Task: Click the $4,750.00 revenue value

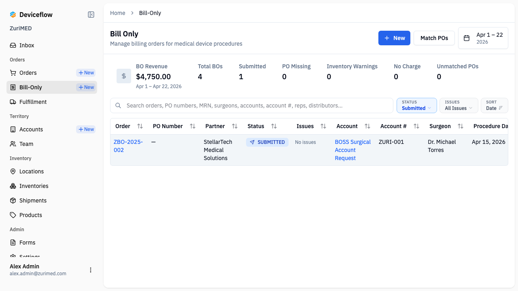Action: coord(153,76)
